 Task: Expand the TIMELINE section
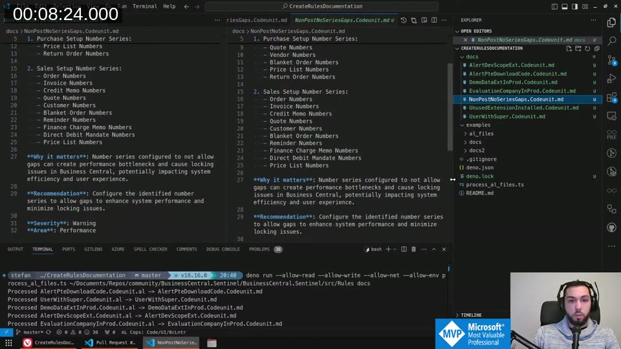[x=471, y=315]
